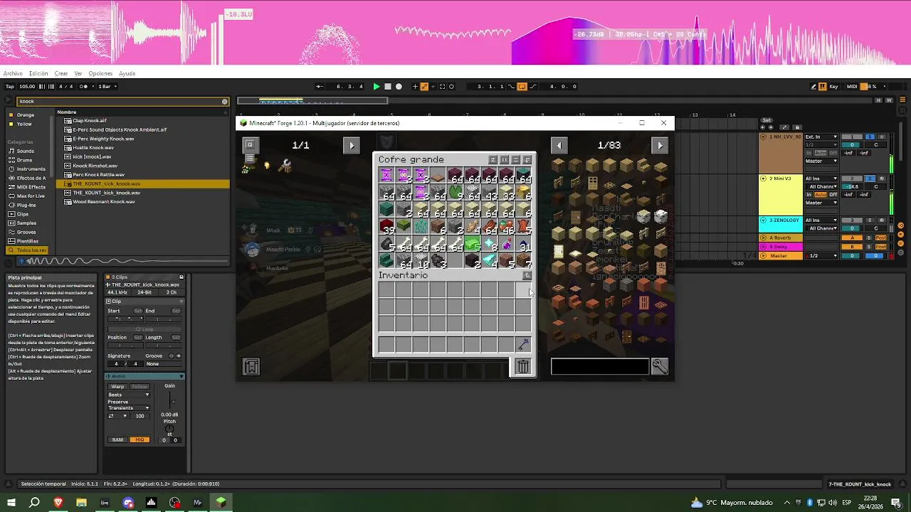Image resolution: width=911 pixels, height=512 pixels.
Task: Click the H height optimize button
Action: tap(880, 101)
